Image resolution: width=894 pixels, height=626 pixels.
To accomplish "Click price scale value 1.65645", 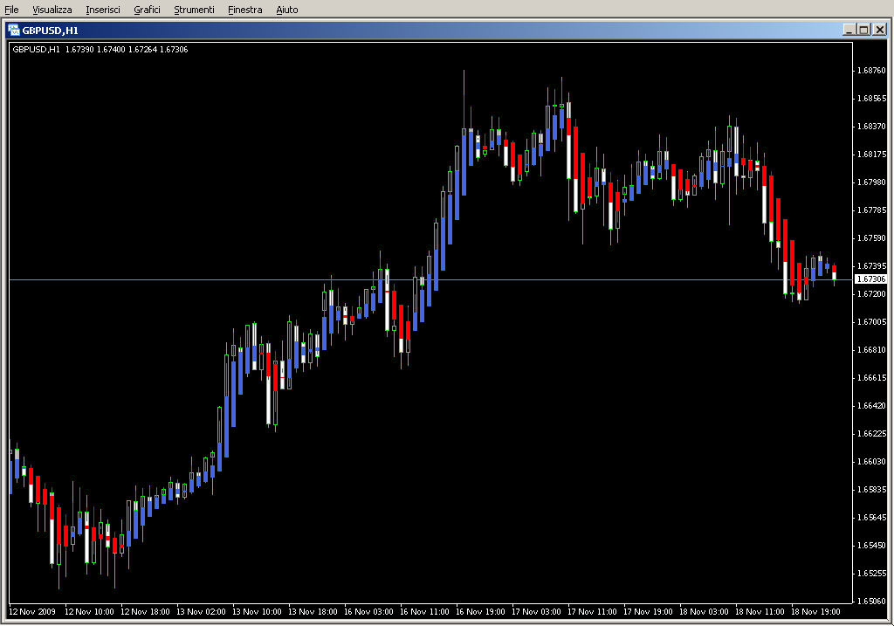I will tap(872, 518).
